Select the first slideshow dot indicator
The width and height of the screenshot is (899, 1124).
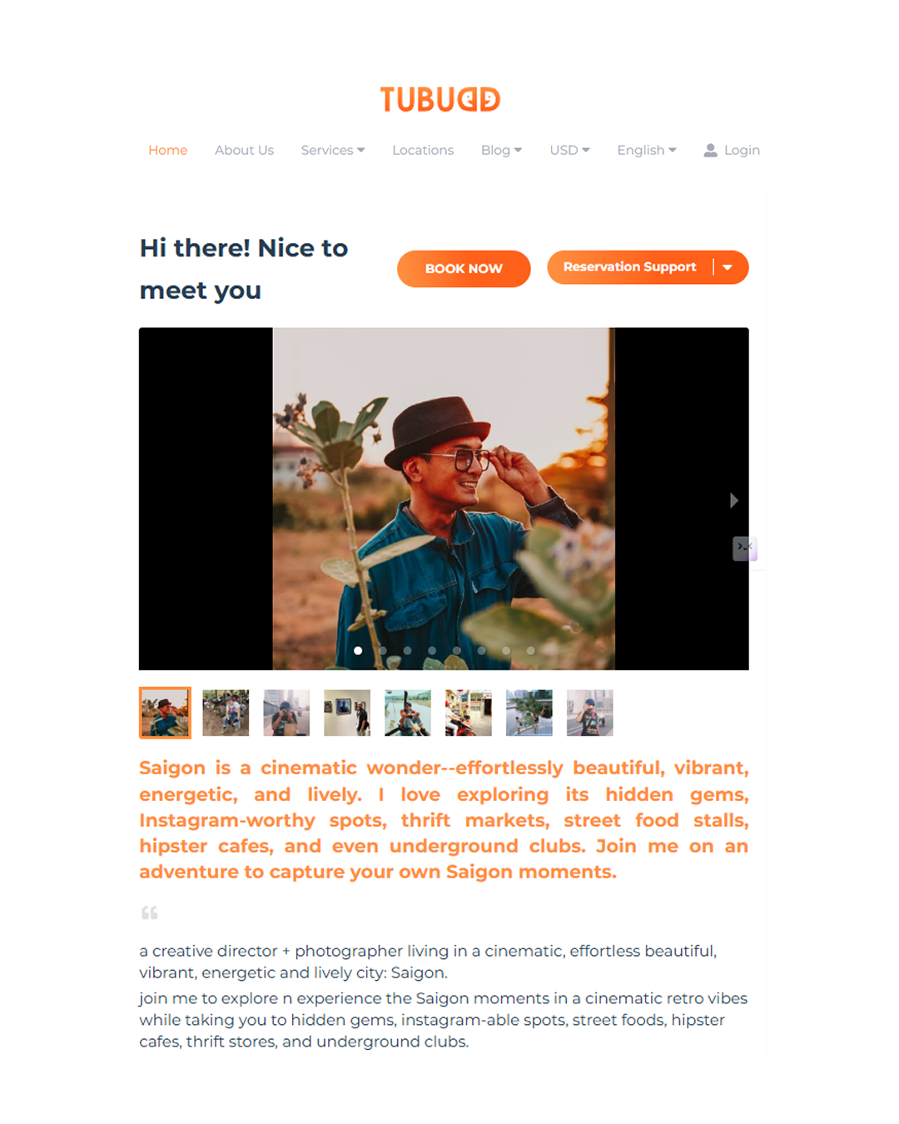358,650
